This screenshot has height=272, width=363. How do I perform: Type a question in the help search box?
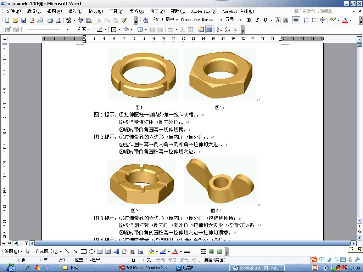click(x=322, y=11)
